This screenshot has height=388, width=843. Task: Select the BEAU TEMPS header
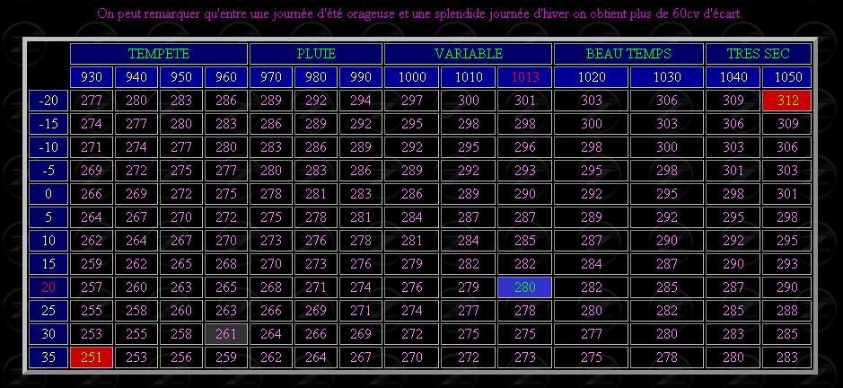click(628, 54)
